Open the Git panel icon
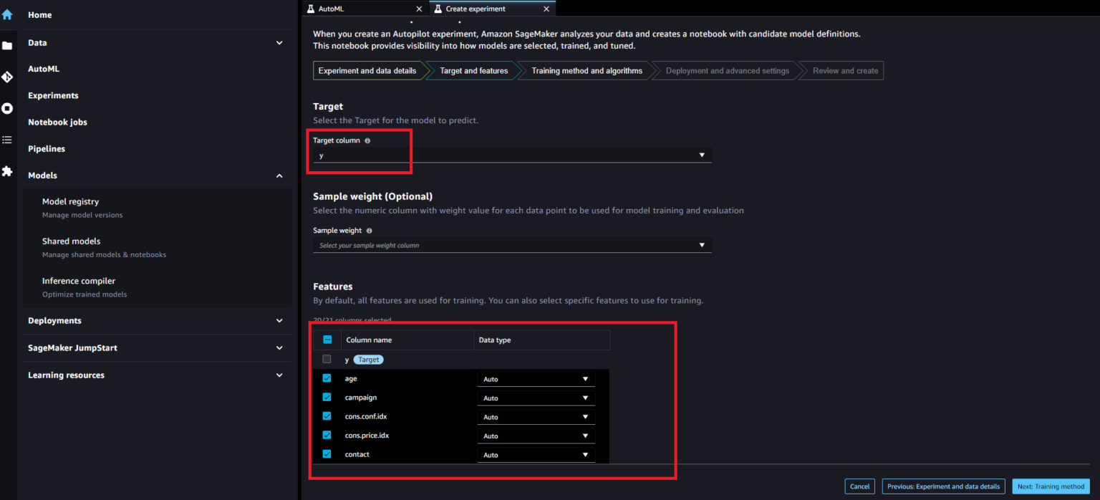Viewport: 1100px width, 500px height. [x=7, y=77]
